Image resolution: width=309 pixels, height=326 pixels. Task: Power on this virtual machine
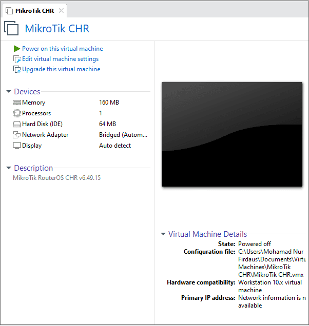point(62,49)
